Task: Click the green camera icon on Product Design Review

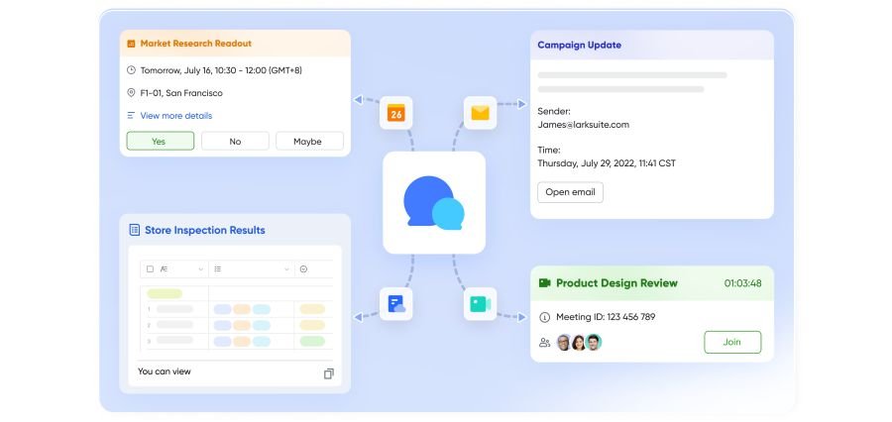Action: [x=544, y=283]
